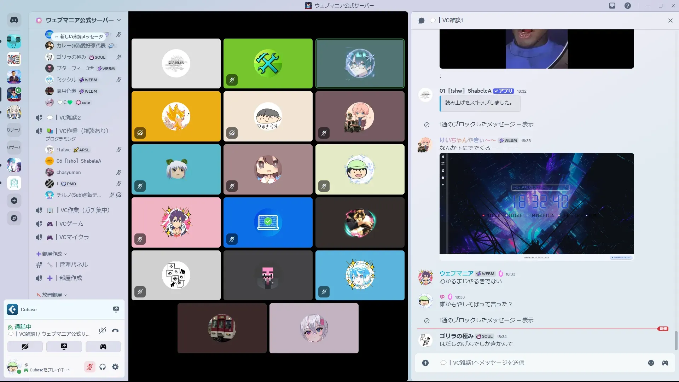
Task: Disconnect from the voice call
Action: [x=115, y=330]
